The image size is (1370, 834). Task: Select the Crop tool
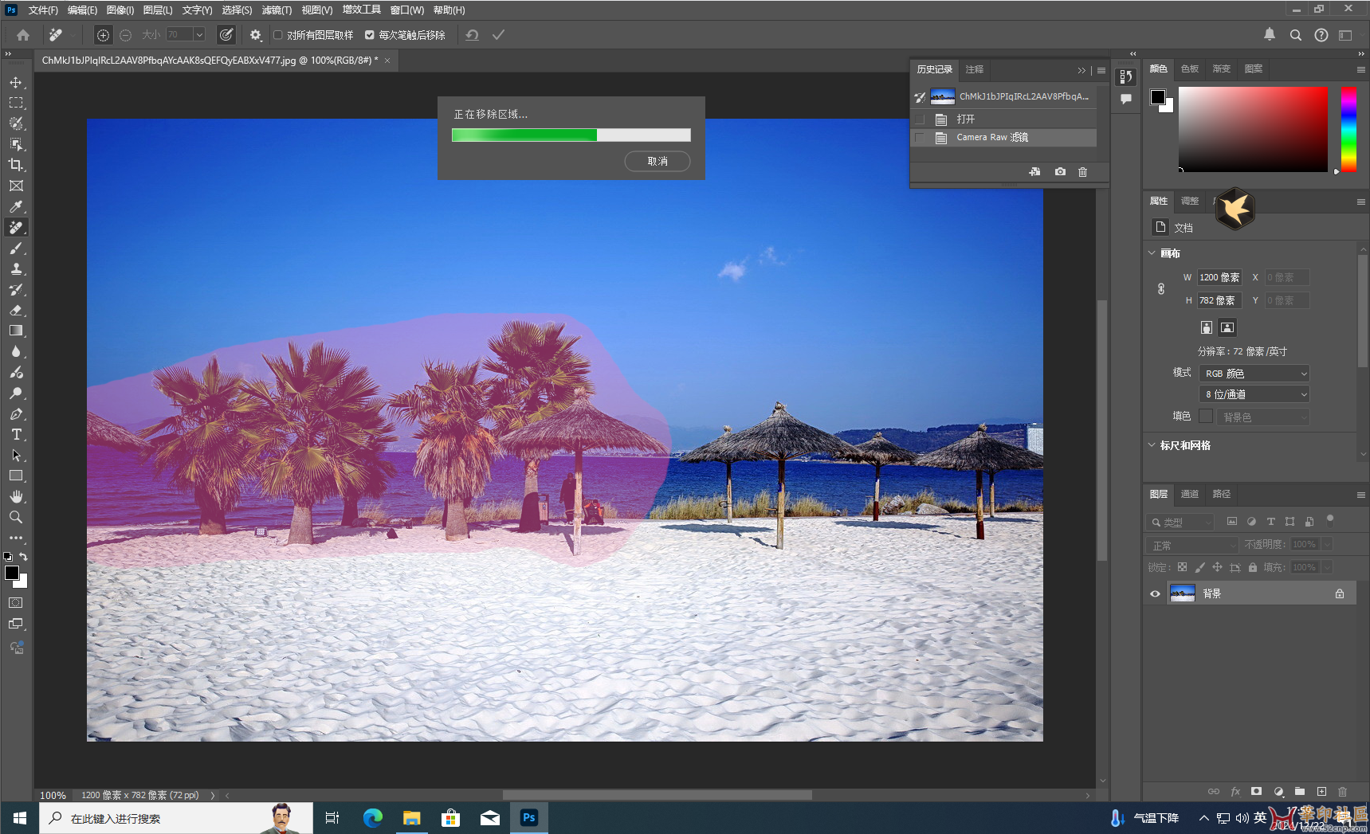pyautogui.click(x=16, y=165)
